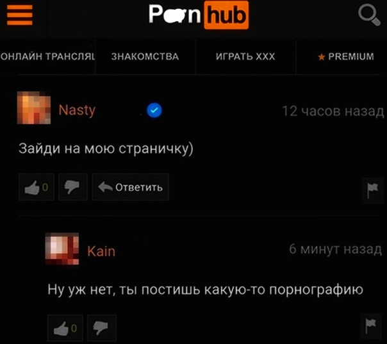Image resolution: width=387 pixels, height=344 pixels.
Task: Open the orange hamburger menu
Action: pyautogui.click(x=20, y=15)
